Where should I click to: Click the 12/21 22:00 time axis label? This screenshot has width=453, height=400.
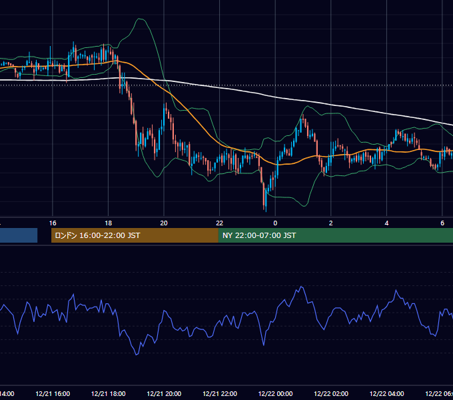click(220, 393)
